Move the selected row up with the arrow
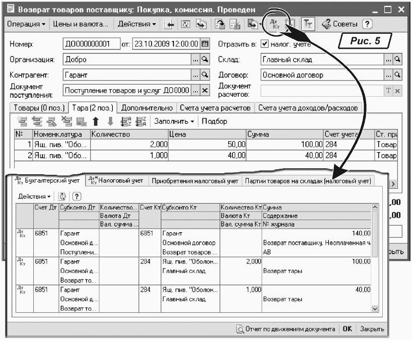 (94, 121)
